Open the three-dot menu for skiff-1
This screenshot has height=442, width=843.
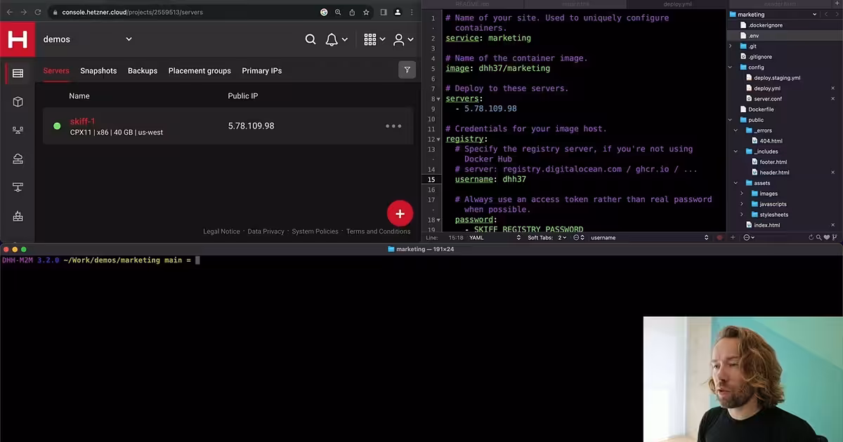click(393, 126)
